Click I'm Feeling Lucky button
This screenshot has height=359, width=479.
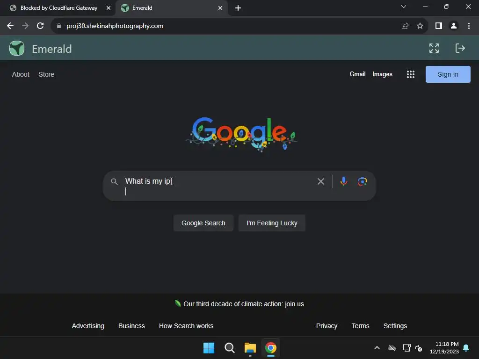pos(272,223)
